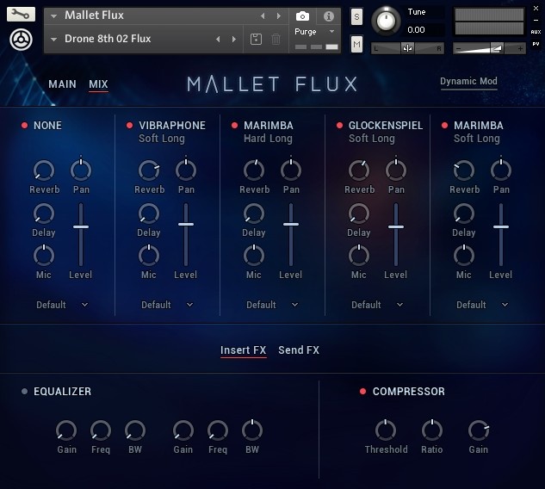This screenshot has width=545, height=489.
Task: Click the Compressor Ratio knob
Action: tap(432, 430)
